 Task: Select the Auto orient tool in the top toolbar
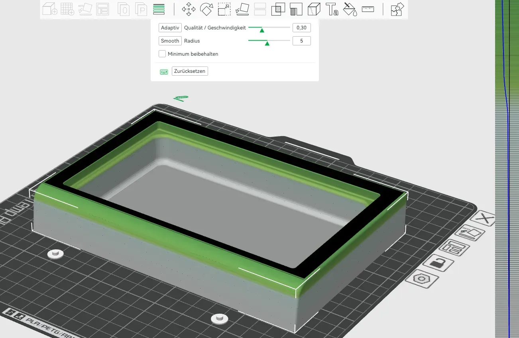(x=85, y=9)
